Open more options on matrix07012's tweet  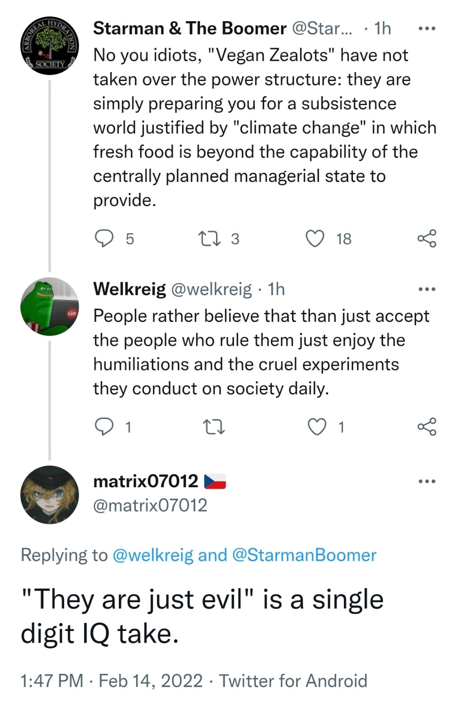(426, 481)
